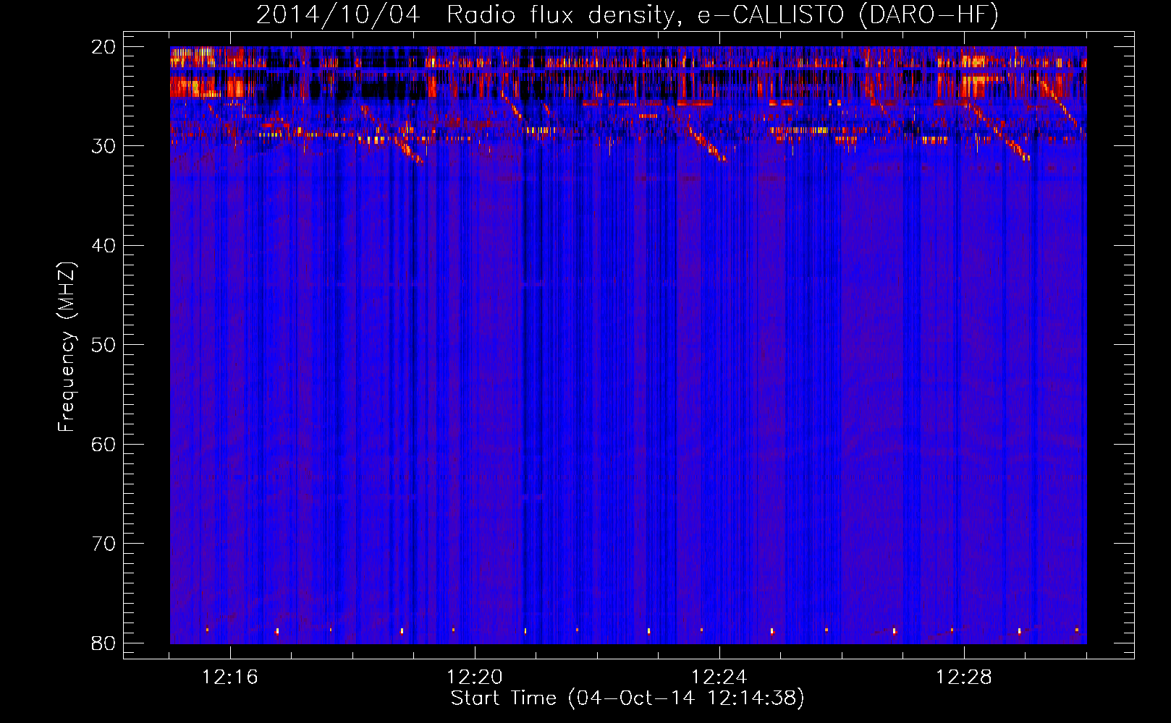Click the 12:16 time tick label
1171x723 pixels.
230,677
